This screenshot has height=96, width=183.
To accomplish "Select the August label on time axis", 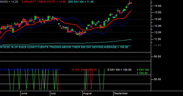I will coord(87,93).
